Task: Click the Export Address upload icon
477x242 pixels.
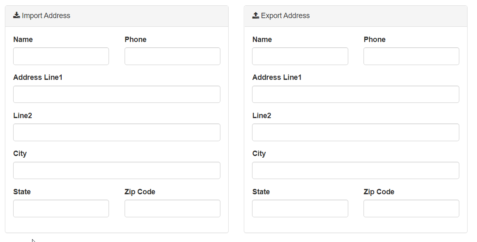Action: (256, 16)
